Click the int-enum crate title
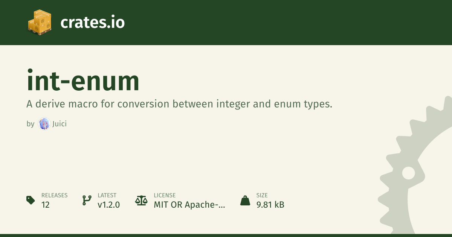The image size is (452, 237). pyautogui.click(x=83, y=80)
